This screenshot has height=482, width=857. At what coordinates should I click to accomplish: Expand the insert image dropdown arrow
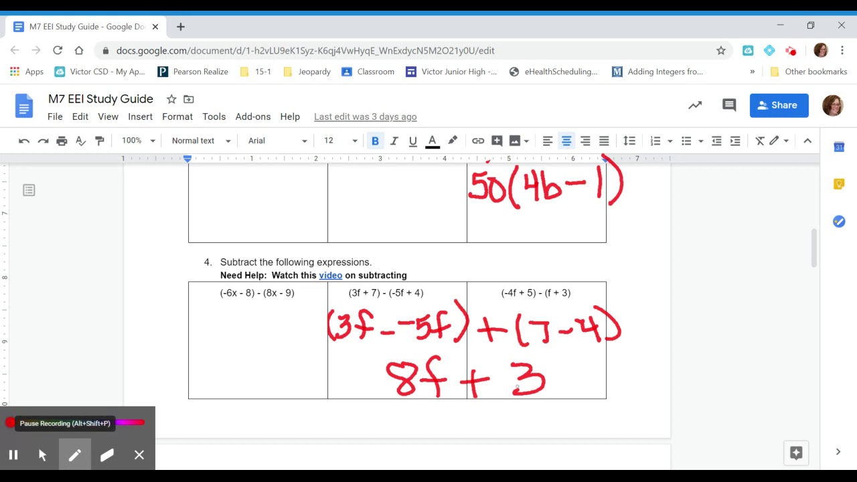coord(526,141)
